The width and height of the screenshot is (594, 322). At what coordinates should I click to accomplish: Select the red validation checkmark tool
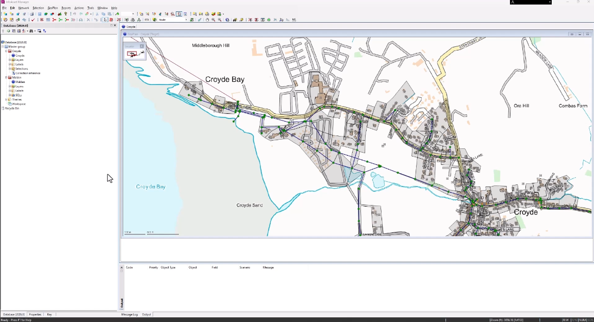(33, 20)
